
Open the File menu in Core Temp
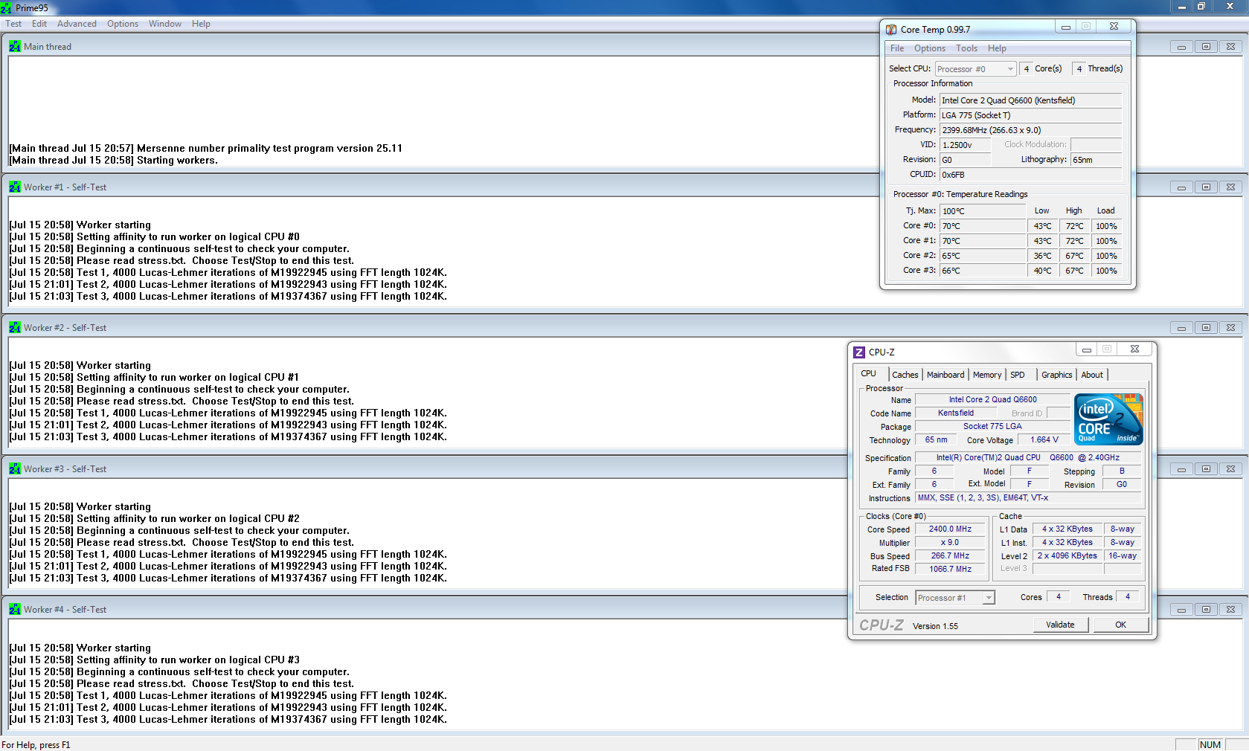[897, 48]
